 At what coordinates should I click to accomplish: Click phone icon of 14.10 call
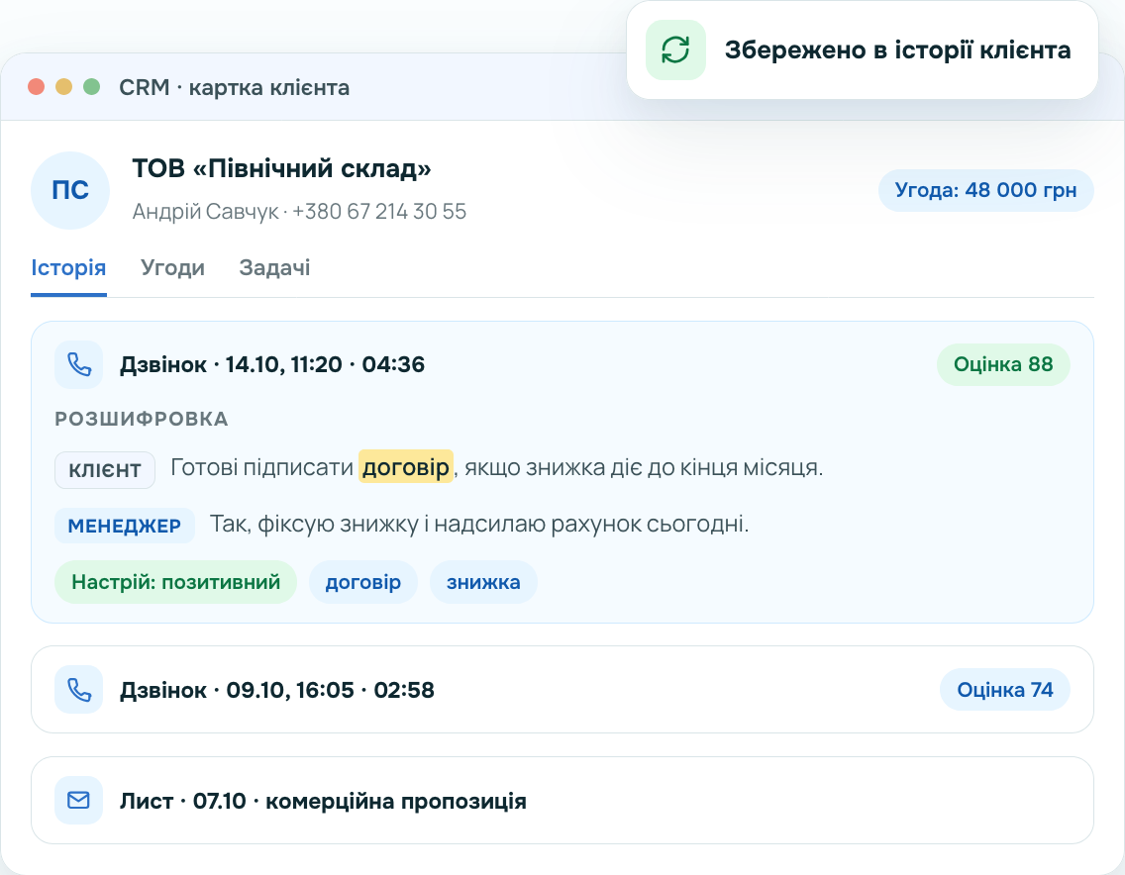point(79,364)
